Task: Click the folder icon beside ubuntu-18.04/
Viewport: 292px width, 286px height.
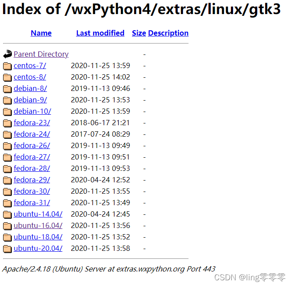Action: click(7, 237)
